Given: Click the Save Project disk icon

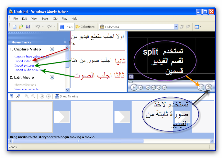Looking at the screenshot, I should pyautogui.click(x=28, y=27).
